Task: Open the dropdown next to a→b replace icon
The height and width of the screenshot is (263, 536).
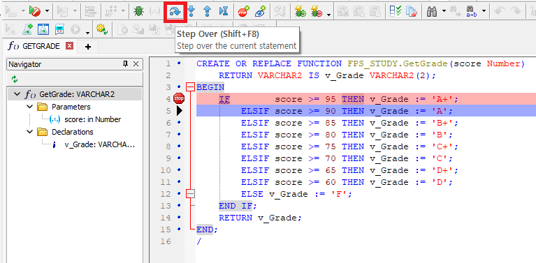Action: click(484, 12)
